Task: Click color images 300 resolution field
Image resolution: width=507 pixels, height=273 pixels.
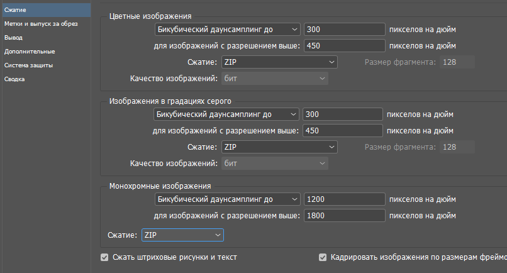Action: tap(344, 29)
